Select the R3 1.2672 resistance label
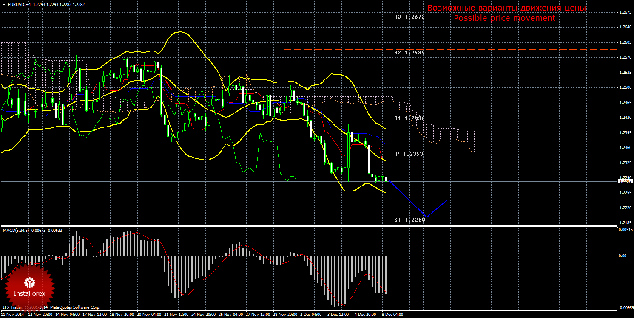Viewport: 634px width, 318px height. tap(409, 17)
